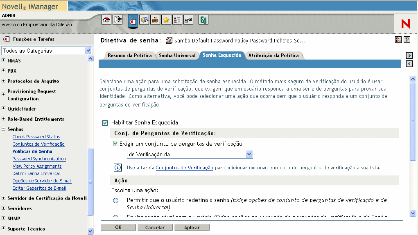Click sidebar scrollbar down arrow
This screenshot has height=235, width=418.
tap(90, 231)
